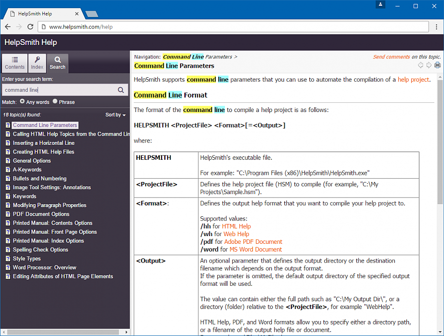Switch to the Index tab
The image size is (444, 336).
pyautogui.click(x=37, y=63)
